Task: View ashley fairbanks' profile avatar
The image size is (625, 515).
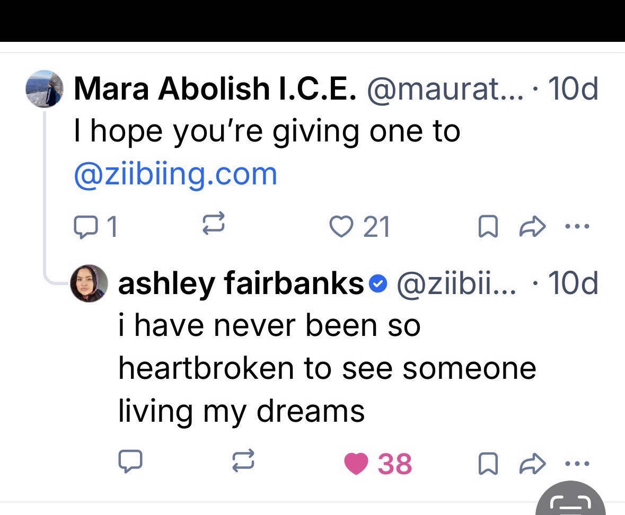Action: 89,283
